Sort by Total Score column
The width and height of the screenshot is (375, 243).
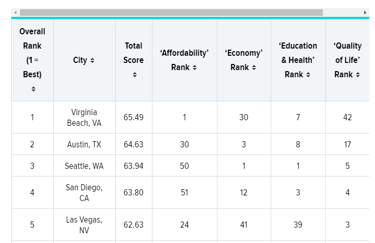click(134, 75)
